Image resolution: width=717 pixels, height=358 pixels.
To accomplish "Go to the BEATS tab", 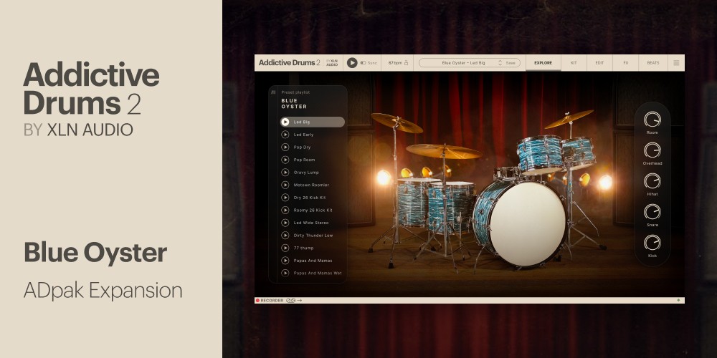I will tap(653, 63).
